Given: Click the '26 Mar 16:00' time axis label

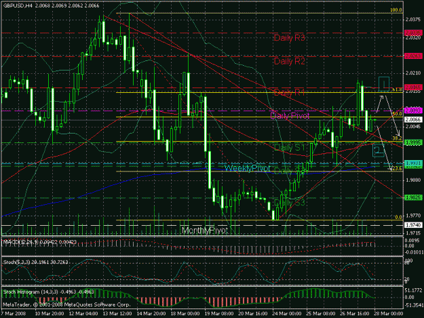Looking at the screenshot, I should (x=354, y=313).
